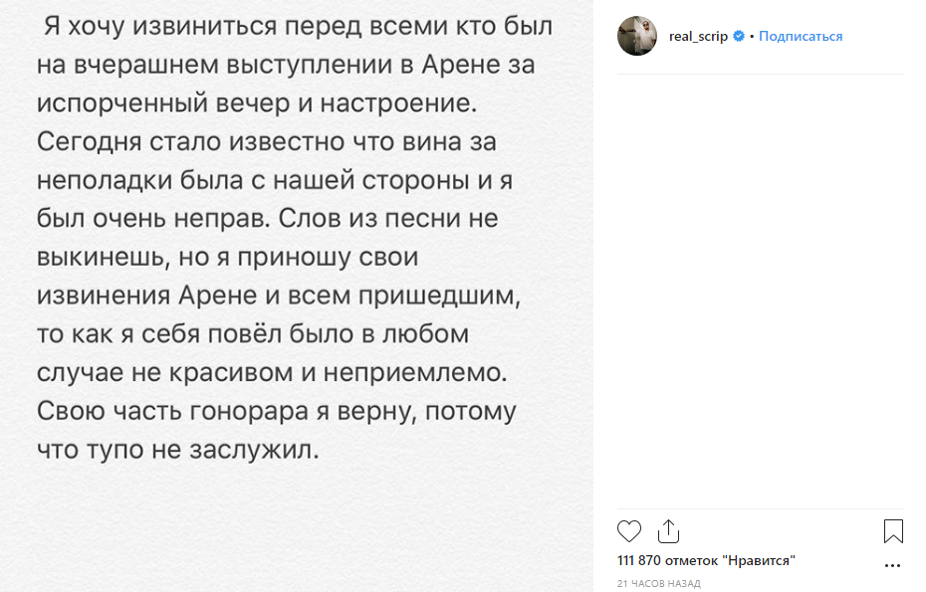Image resolution: width=926 pixels, height=592 pixels.
Task: Click the line 'выкинешь, но я приношу свои'
Action: 227,258
